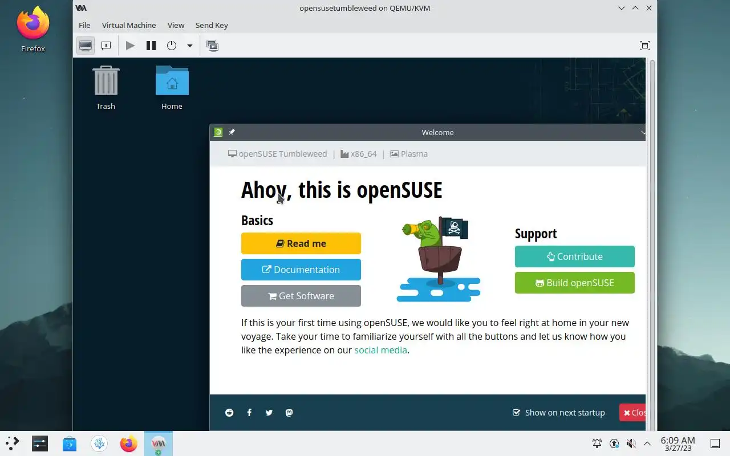Image resolution: width=730 pixels, height=456 pixels.
Task: Follow the social media link
Action: [x=380, y=350]
